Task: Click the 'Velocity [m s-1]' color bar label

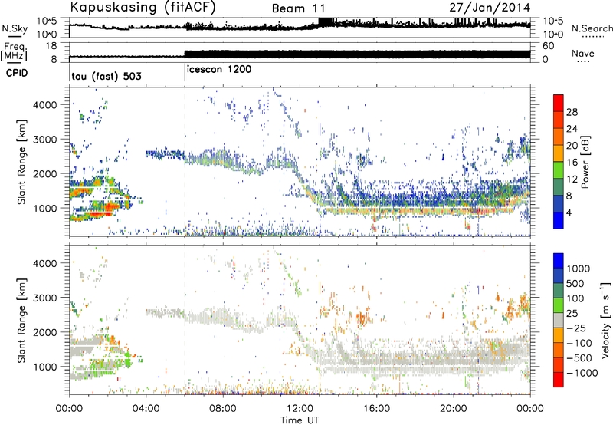Action: coord(605,320)
